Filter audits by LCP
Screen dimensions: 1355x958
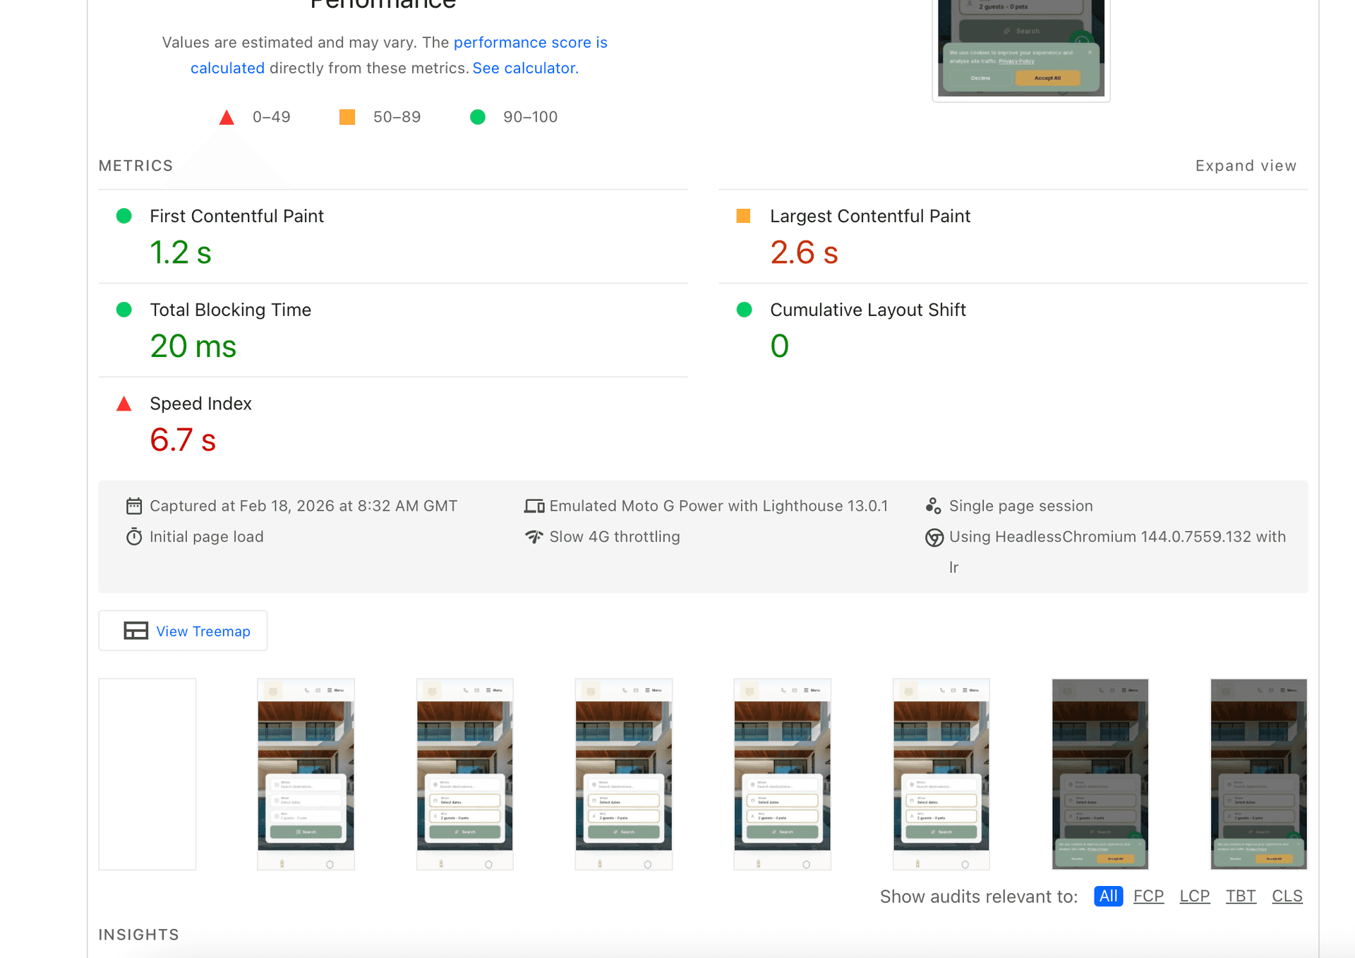[1194, 896]
